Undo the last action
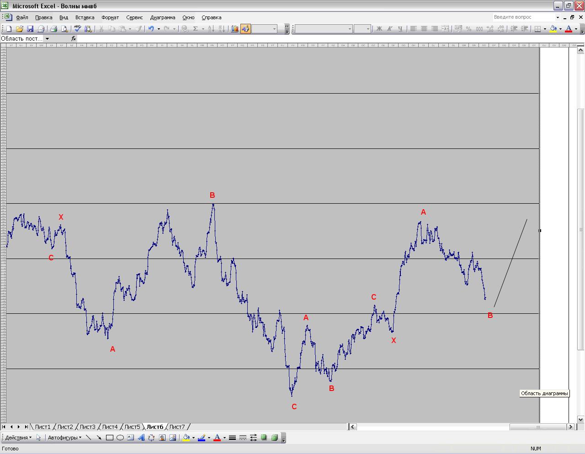The height and width of the screenshot is (454, 585). 151,29
